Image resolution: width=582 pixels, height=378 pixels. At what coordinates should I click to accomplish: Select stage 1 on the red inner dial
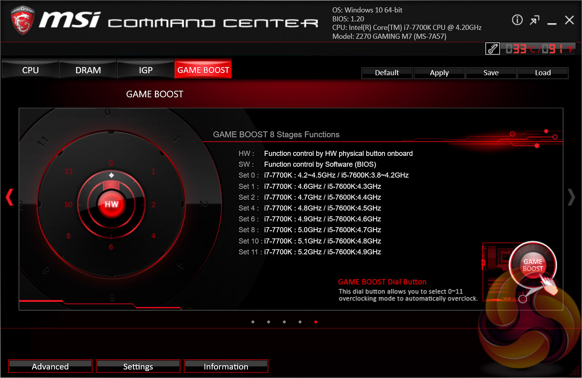pyautogui.click(x=153, y=171)
